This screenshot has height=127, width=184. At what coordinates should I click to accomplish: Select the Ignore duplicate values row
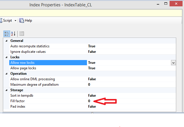coord(28,52)
